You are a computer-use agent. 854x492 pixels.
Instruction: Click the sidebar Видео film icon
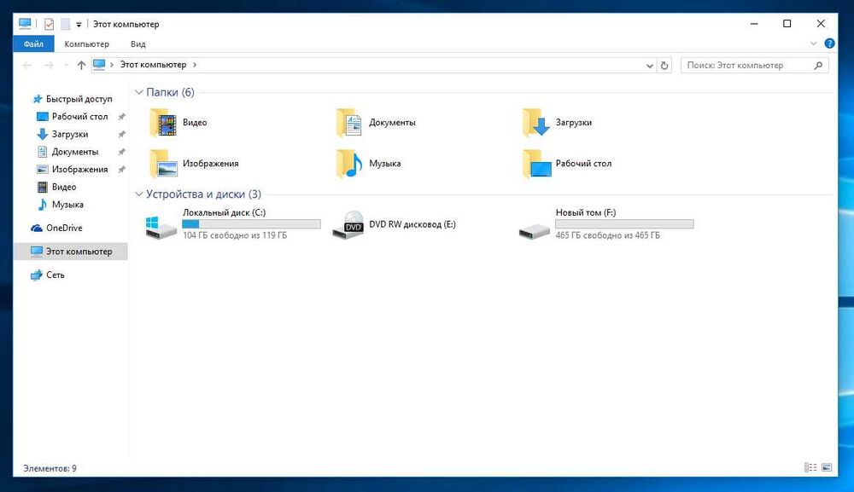coord(43,187)
